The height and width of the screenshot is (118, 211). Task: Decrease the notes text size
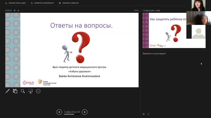pyautogui.click(x=148, y=114)
